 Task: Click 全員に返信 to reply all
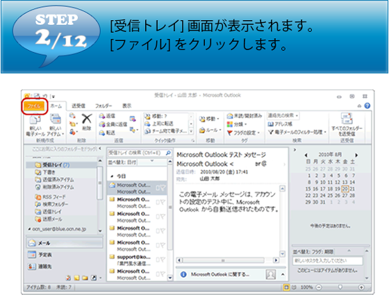coord(113,124)
